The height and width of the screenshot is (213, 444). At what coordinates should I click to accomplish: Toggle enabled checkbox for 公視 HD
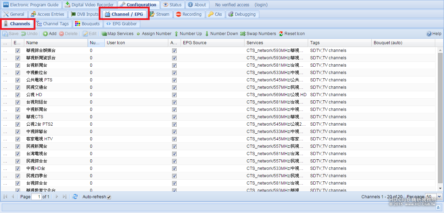pos(18,95)
